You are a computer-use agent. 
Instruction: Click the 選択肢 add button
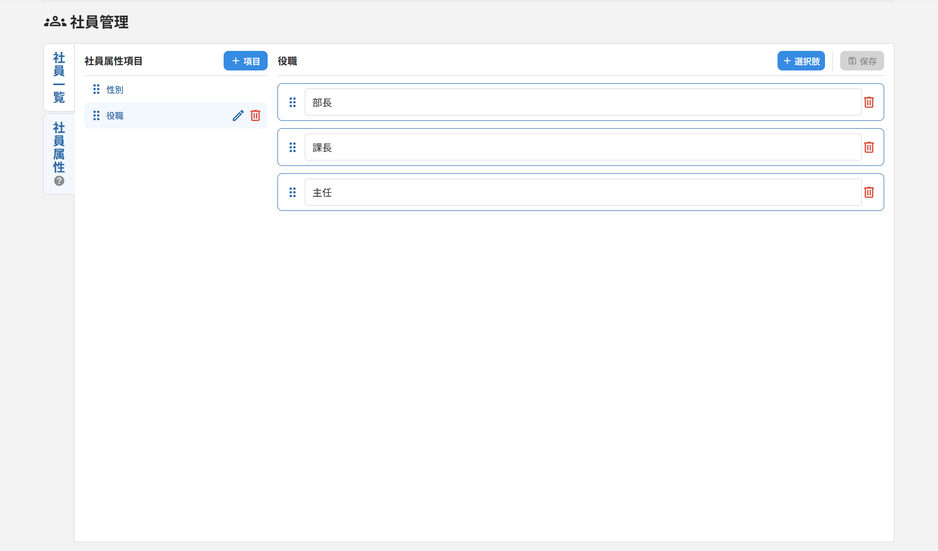point(801,61)
